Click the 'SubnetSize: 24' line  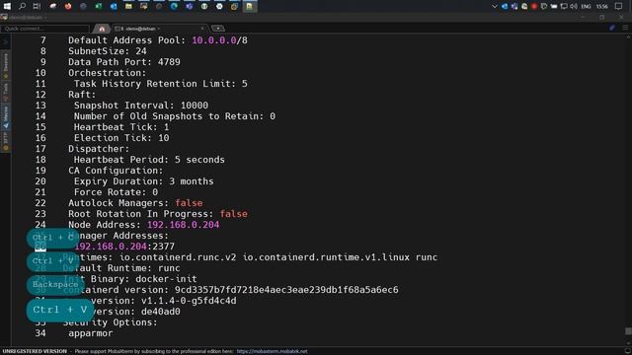click(x=108, y=51)
